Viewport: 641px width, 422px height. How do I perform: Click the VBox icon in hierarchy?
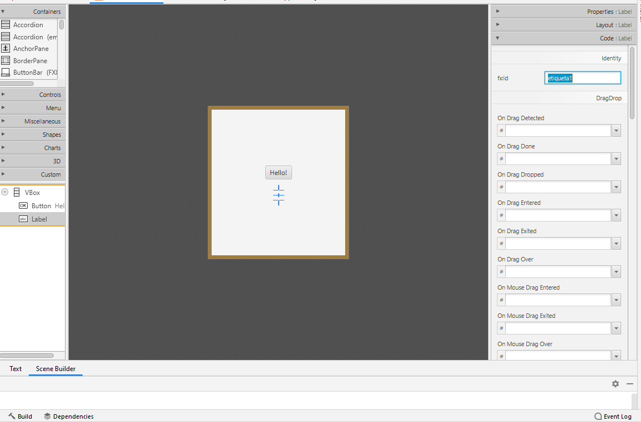[17, 192]
